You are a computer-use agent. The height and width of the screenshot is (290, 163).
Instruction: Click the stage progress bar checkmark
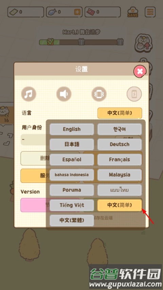(x=50, y=41)
